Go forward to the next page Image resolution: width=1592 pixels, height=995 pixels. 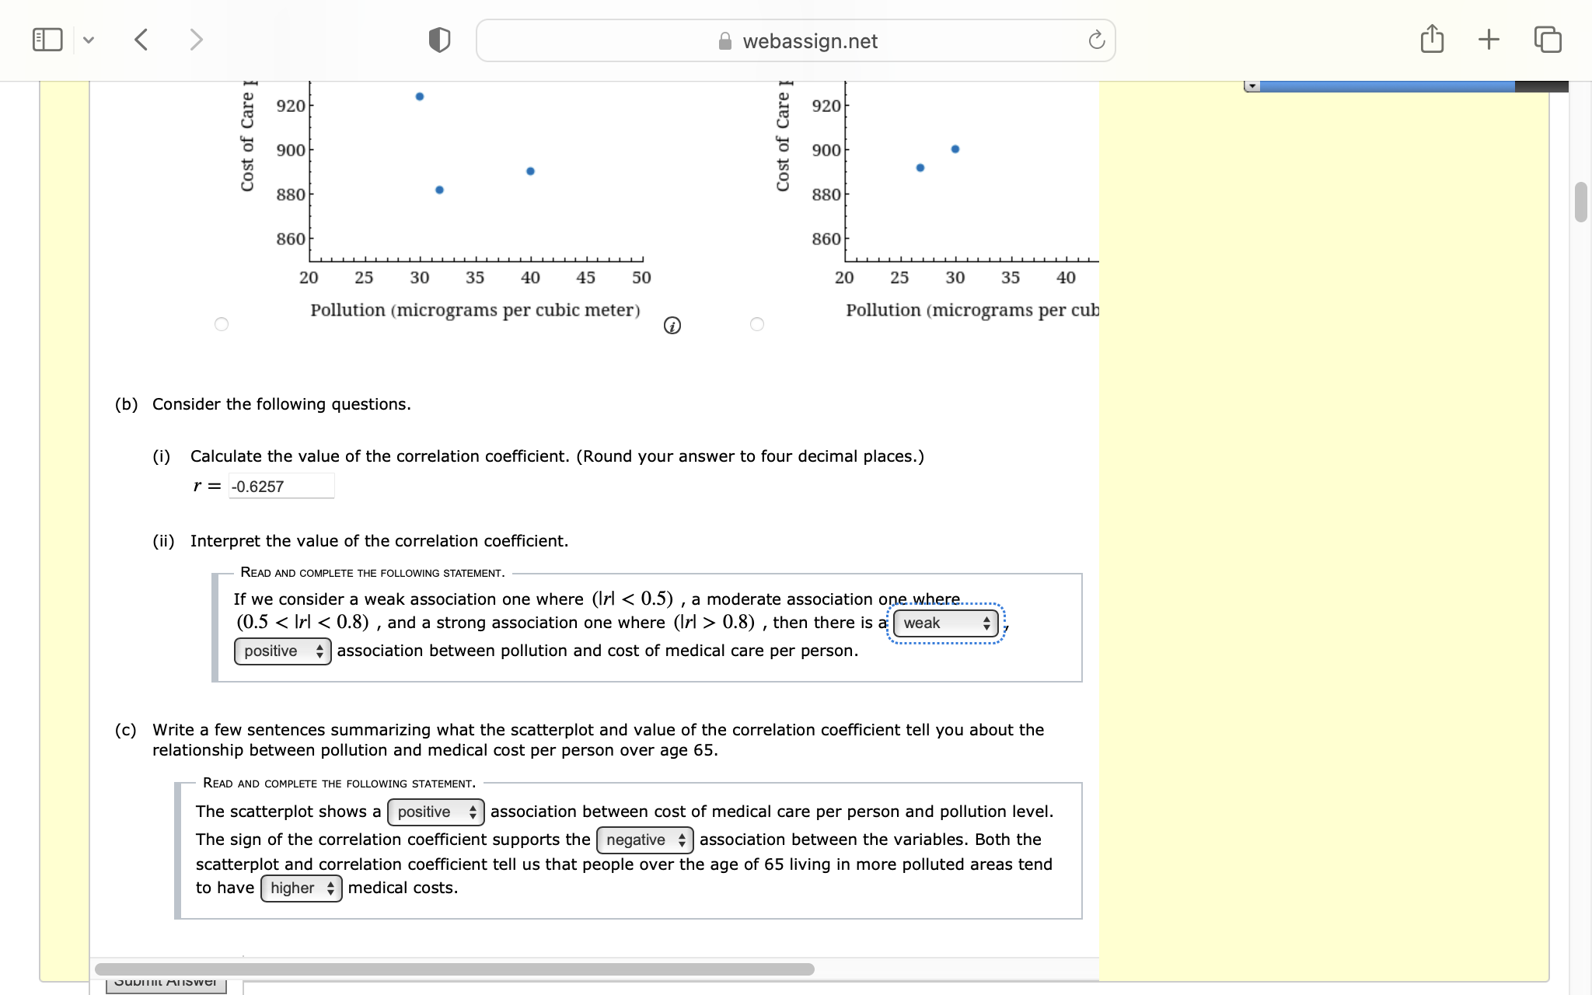pyautogui.click(x=196, y=39)
